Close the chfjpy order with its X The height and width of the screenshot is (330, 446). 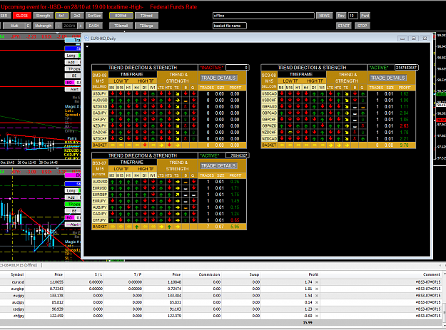point(317,316)
